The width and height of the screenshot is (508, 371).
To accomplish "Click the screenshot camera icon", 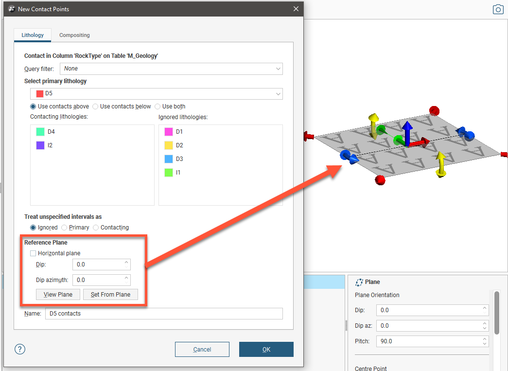I will pos(498,10).
